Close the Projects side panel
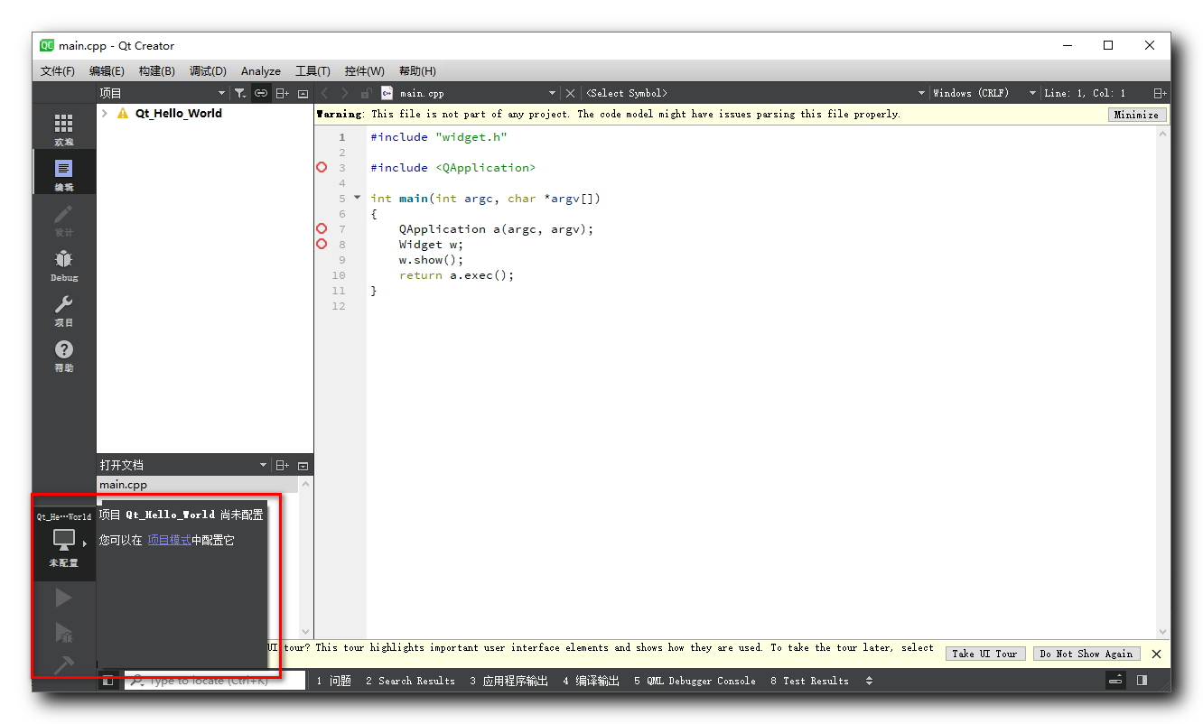1203x724 pixels. pos(303,93)
